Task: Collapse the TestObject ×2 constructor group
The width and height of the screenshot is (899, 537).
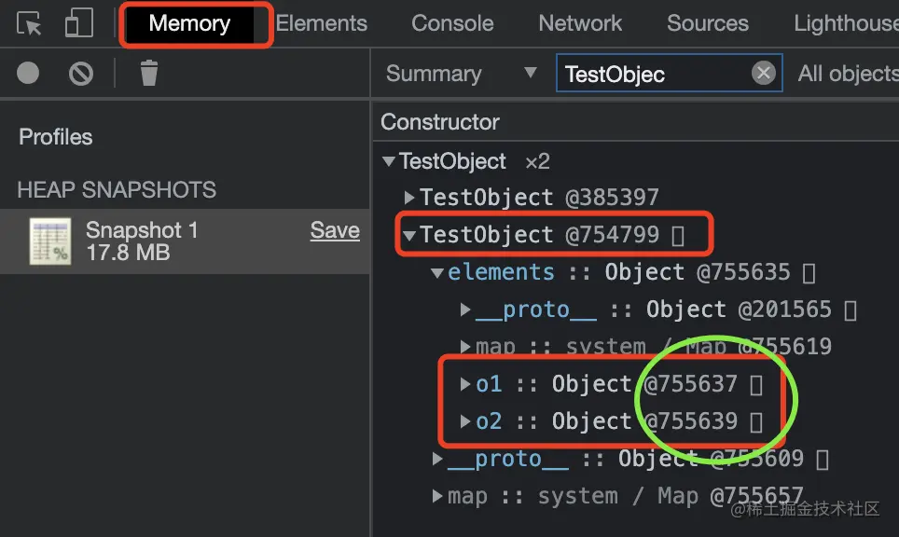Action: 389,161
